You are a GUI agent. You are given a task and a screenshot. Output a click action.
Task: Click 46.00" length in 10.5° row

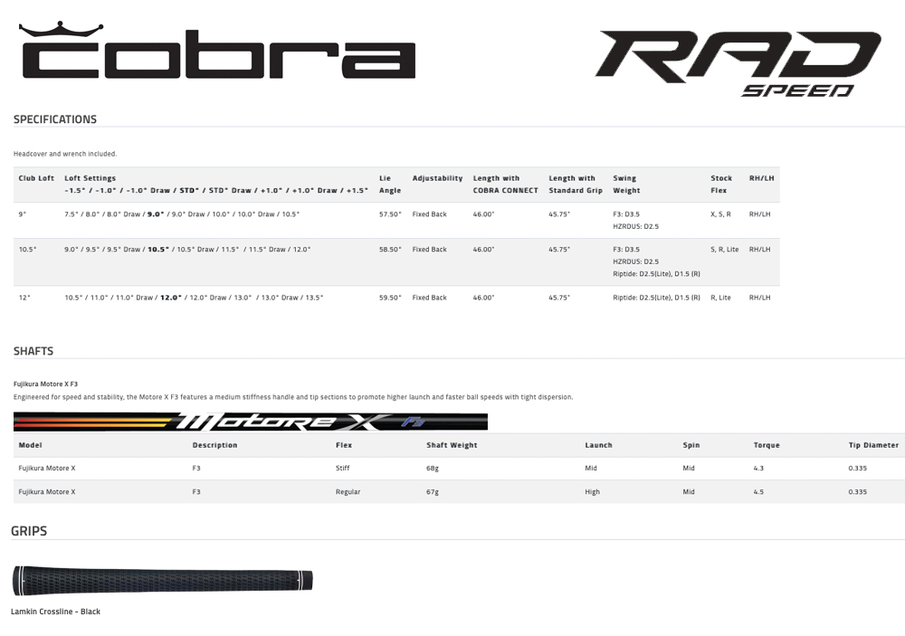(483, 250)
